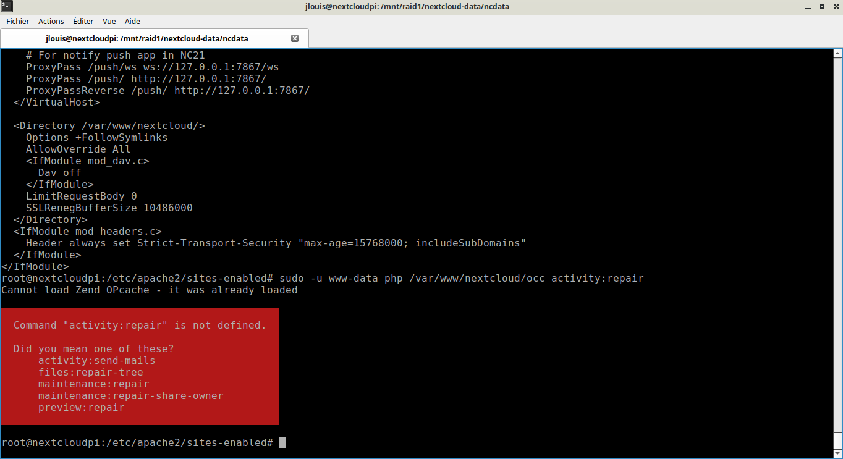Click the red "activity:repair" not defined error message
Screen dimensions: 843x459
point(140,325)
